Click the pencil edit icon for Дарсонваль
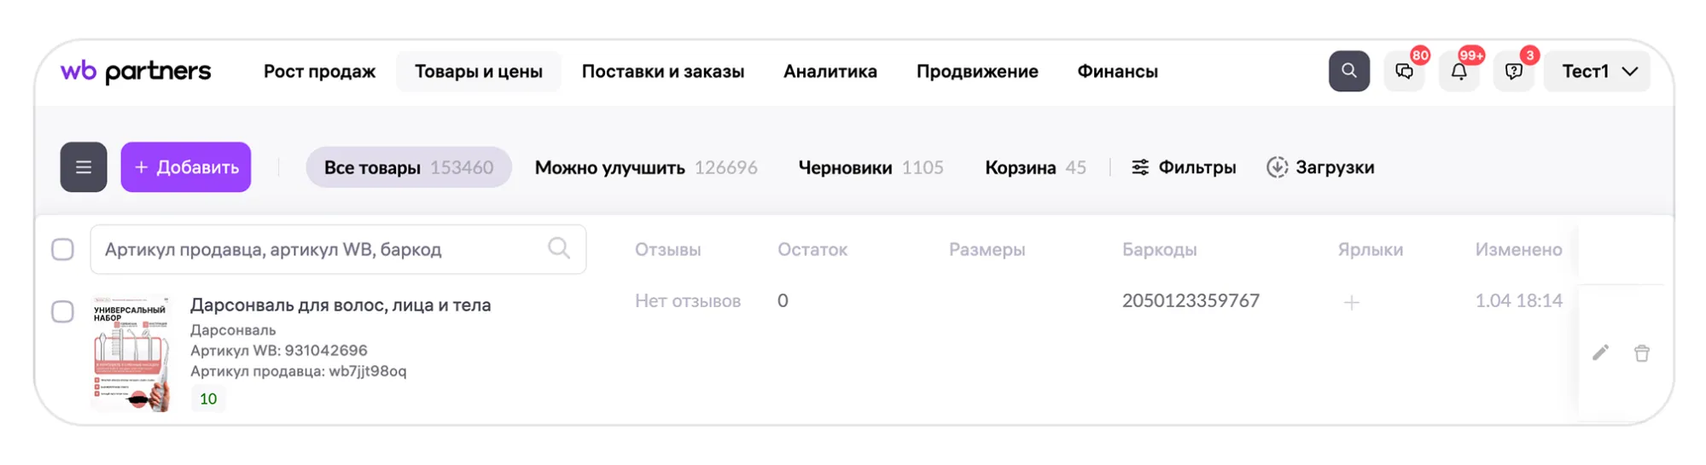 [1600, 353]
